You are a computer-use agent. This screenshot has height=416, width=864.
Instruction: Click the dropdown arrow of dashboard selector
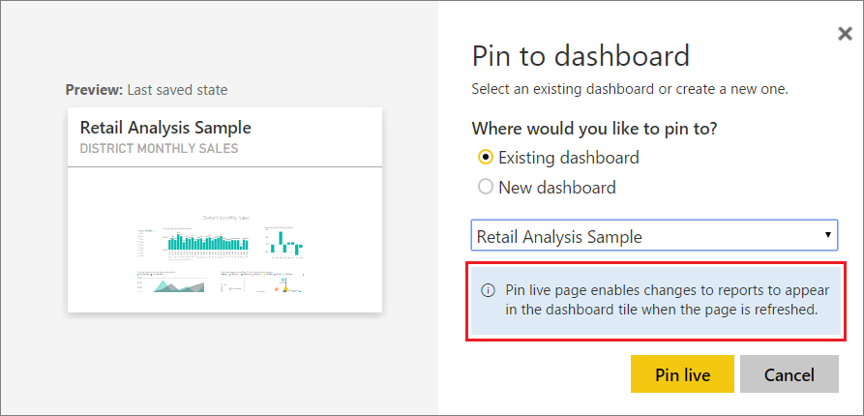point(827,235)
